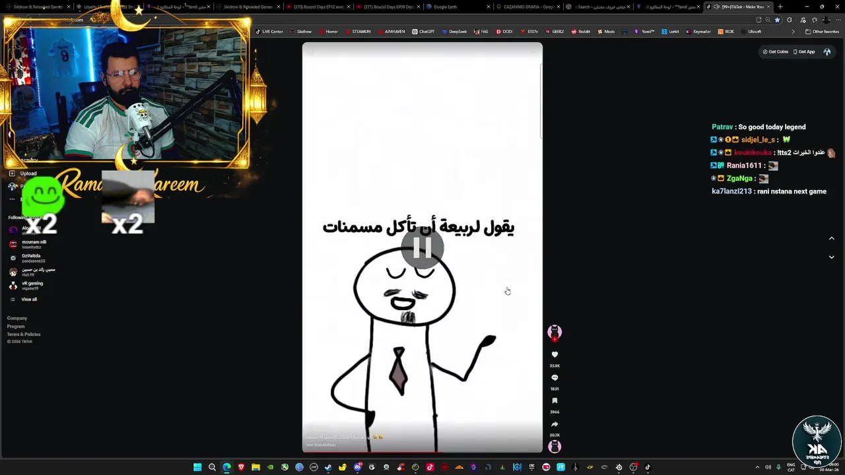This screenshot has width=845, height=475.
Task: Open LIVE Center bookmark
Action: tap(269, 32)
